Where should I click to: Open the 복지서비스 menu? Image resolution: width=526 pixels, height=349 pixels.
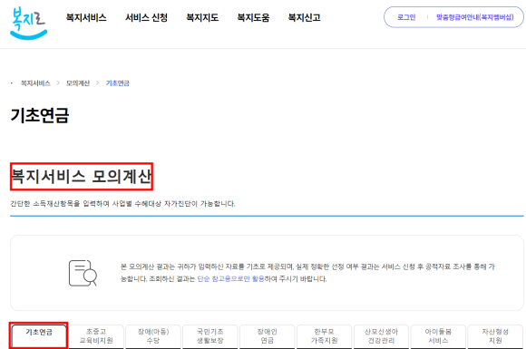click(x=86, y=17)
